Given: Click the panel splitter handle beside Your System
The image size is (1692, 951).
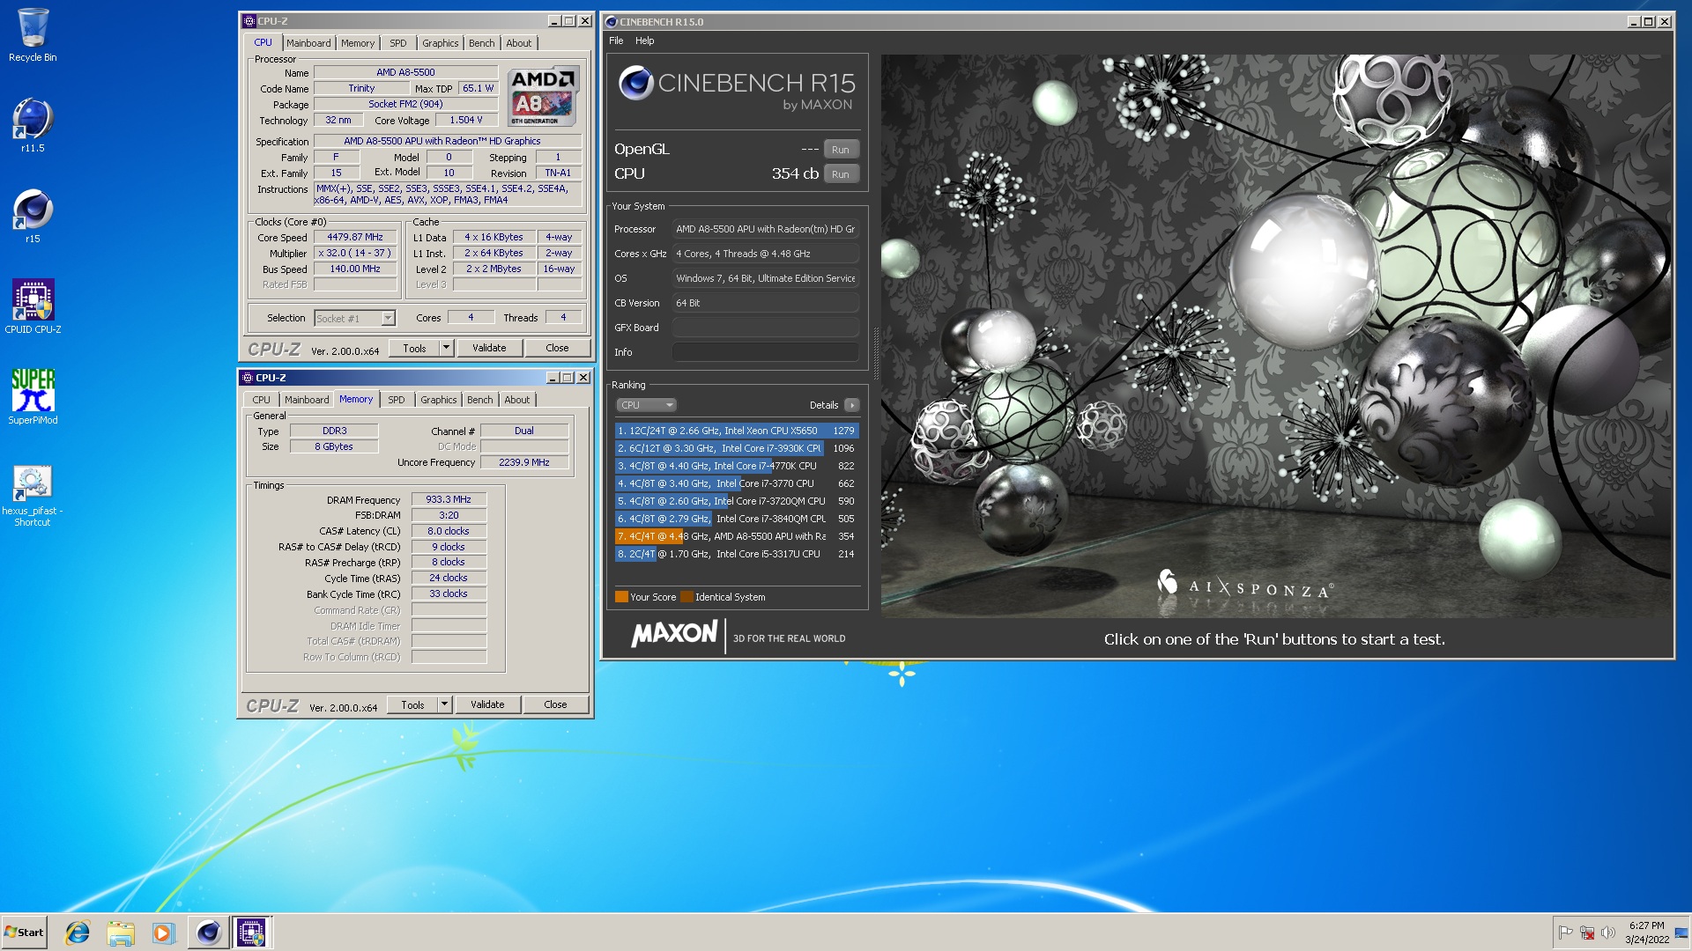Looking at the screenshot, I should (x=875, y=353).
